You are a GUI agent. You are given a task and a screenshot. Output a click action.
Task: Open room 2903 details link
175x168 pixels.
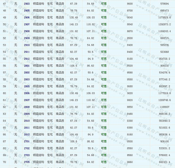27,4
